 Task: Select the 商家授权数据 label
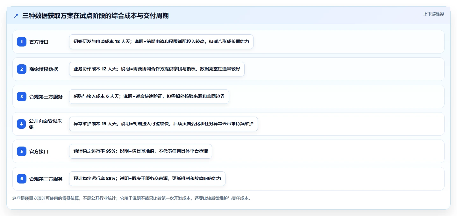point(44,69)
